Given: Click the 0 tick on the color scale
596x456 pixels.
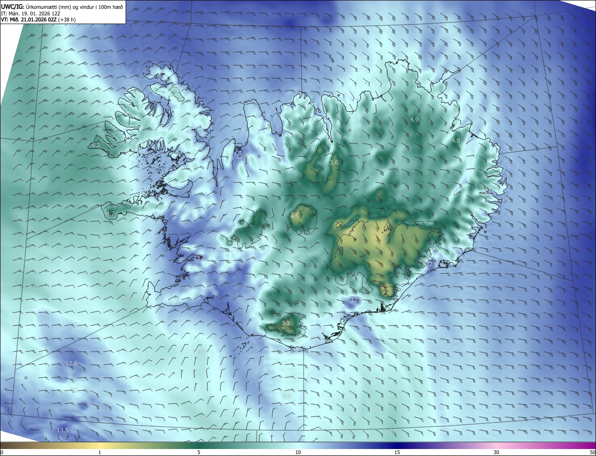Looking at the screenshot, I should click(2, 452).
